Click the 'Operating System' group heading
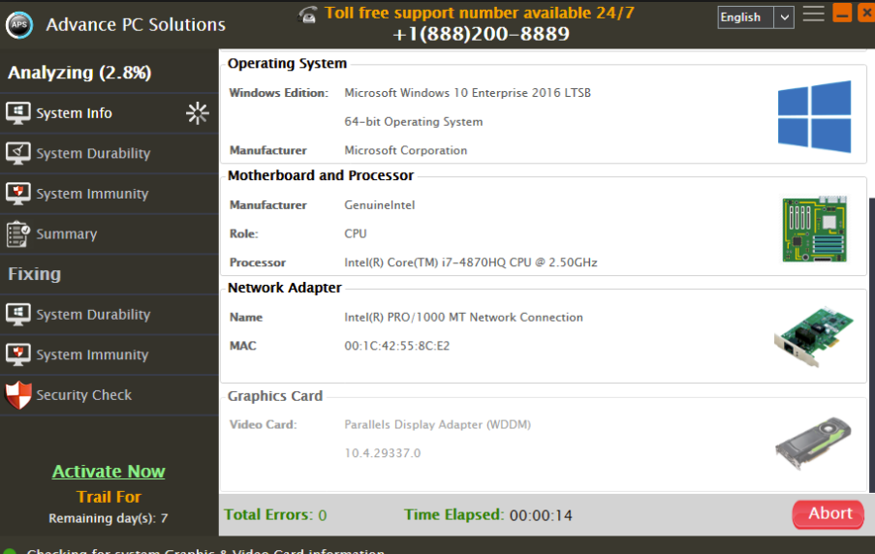The width and height of the screenshot is (875, 554). click(288, 63)
